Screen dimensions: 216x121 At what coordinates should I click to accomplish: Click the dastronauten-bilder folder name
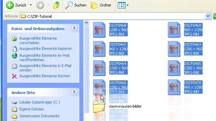click(125, 106)
